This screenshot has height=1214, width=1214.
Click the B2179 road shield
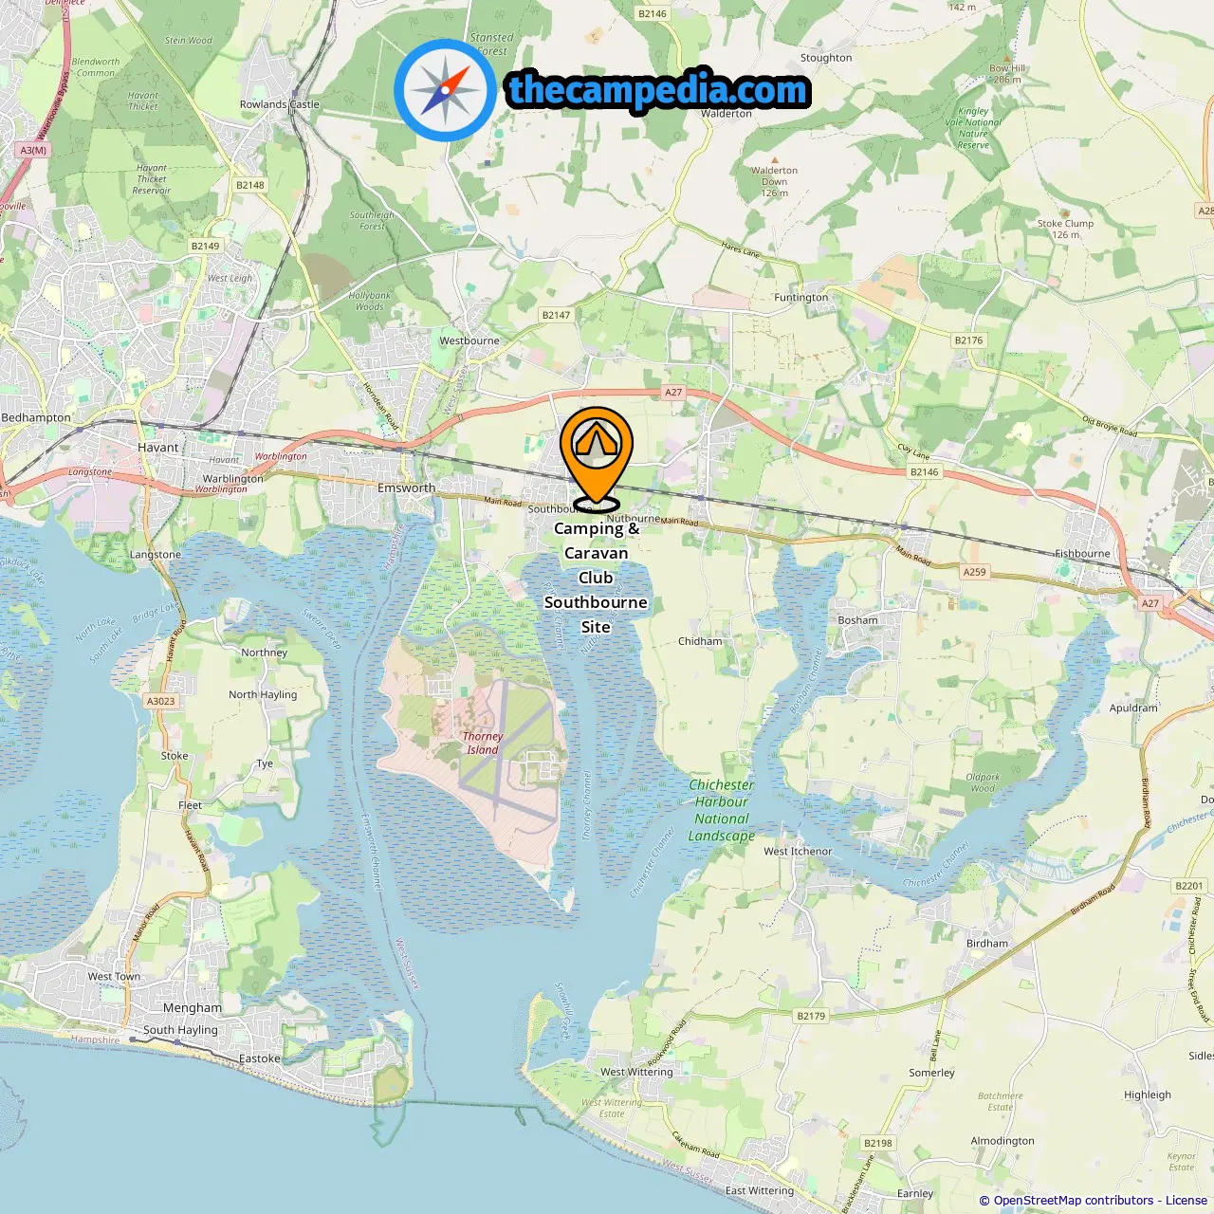pos(811,1016)
